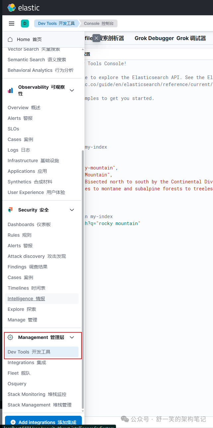Select Dev Tools under Management
213x428 pixels.
(42, 352)
